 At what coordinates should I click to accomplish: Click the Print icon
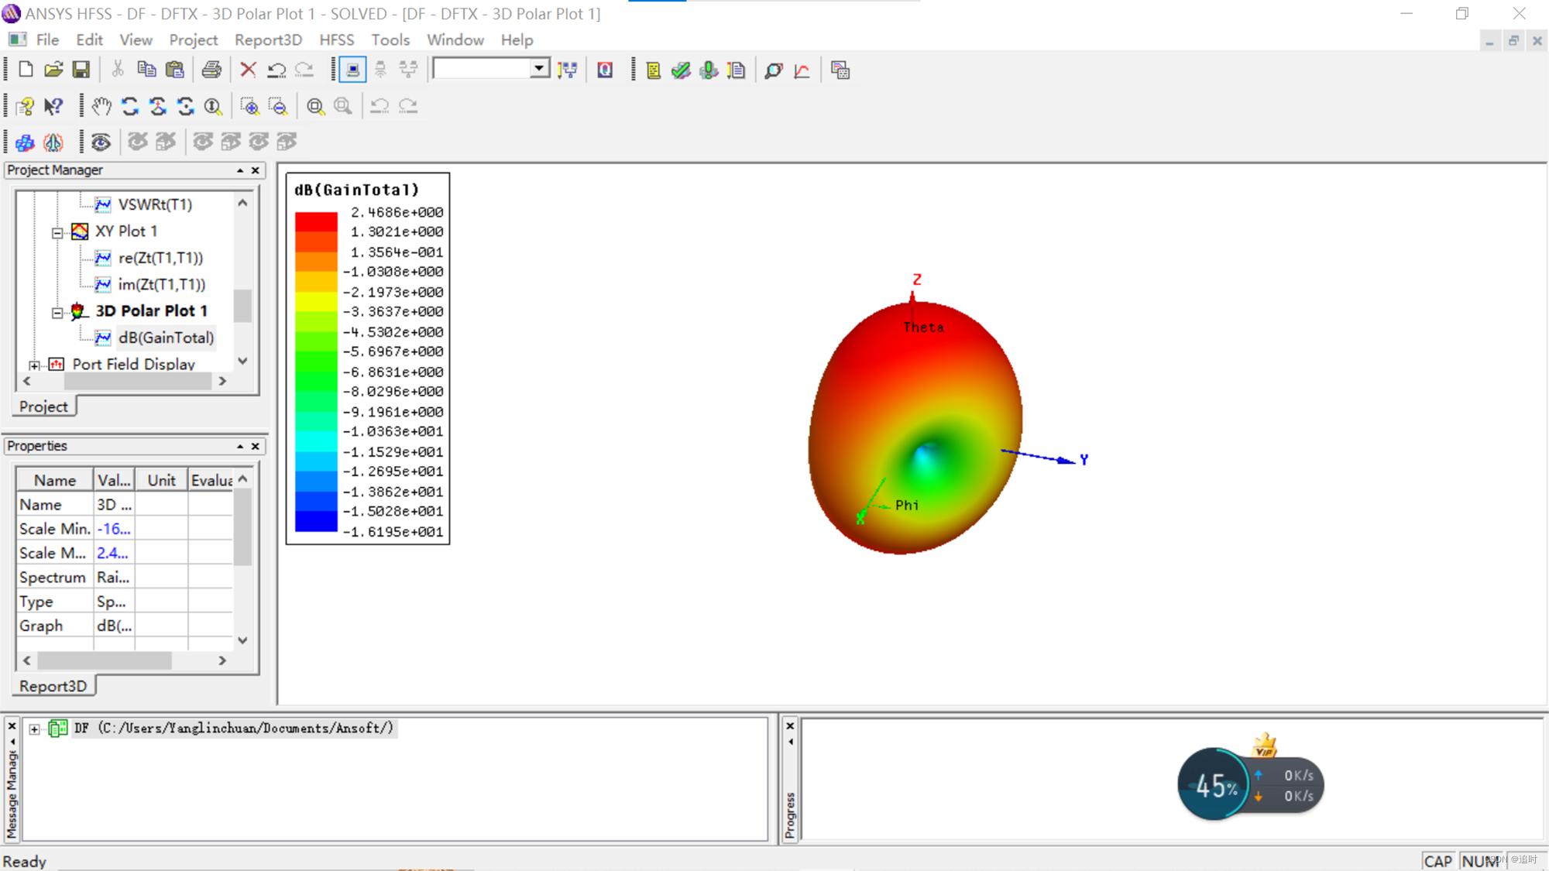tap(211, 70)
